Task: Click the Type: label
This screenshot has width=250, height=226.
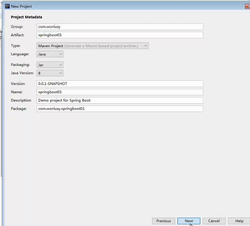Action: click(x=16, y=46)
